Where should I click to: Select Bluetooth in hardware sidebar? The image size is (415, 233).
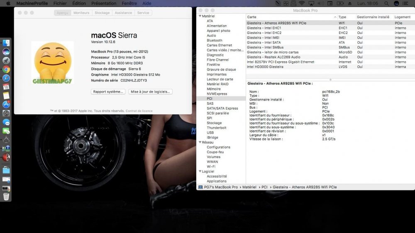pyautogui.click(x=215, y=41)
